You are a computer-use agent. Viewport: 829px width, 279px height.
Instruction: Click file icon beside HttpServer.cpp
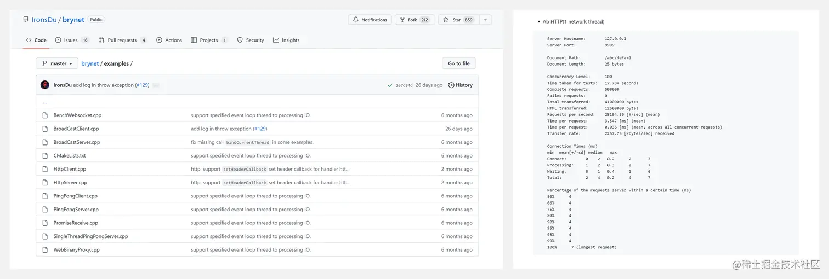point(46,183)
